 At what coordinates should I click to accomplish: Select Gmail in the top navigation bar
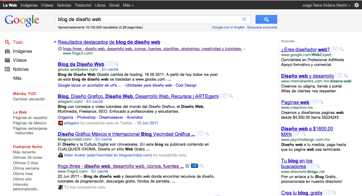(x=114, y=5)
